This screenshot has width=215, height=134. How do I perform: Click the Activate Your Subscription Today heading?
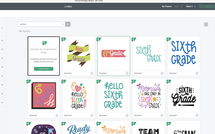point(44,51)
